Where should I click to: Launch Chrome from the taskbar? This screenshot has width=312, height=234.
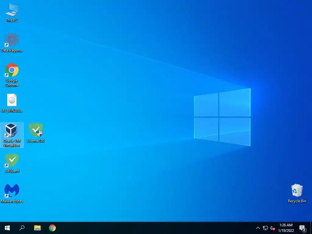(x=52, y=228)
